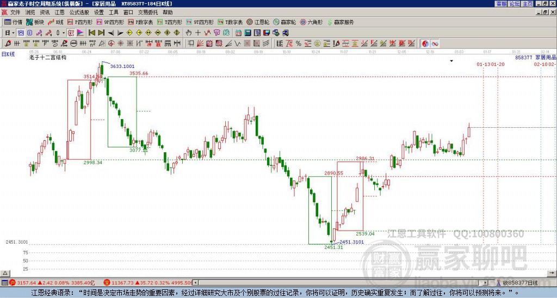Click the red pencil drawing tool icon
Viewport: 557px width, 298px height.
coord(8,44)
